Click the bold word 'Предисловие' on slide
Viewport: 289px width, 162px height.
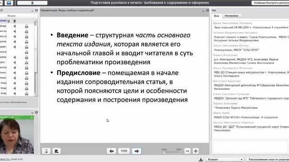point(79,73)
